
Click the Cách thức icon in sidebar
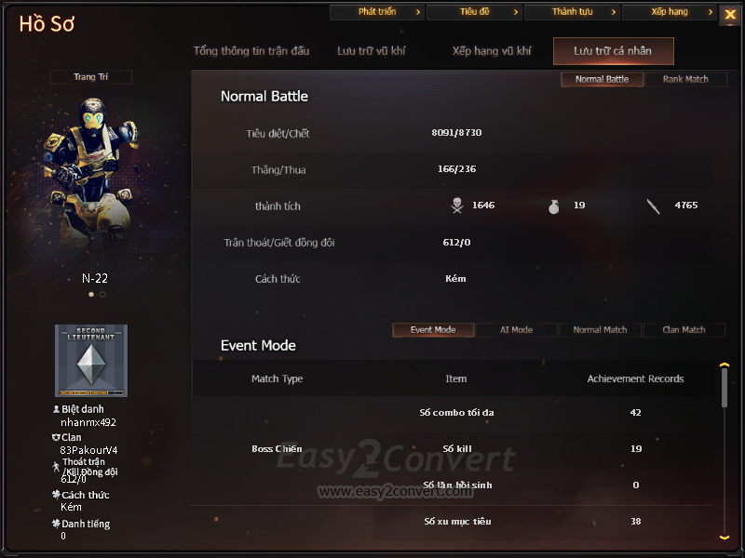point(56,495)
